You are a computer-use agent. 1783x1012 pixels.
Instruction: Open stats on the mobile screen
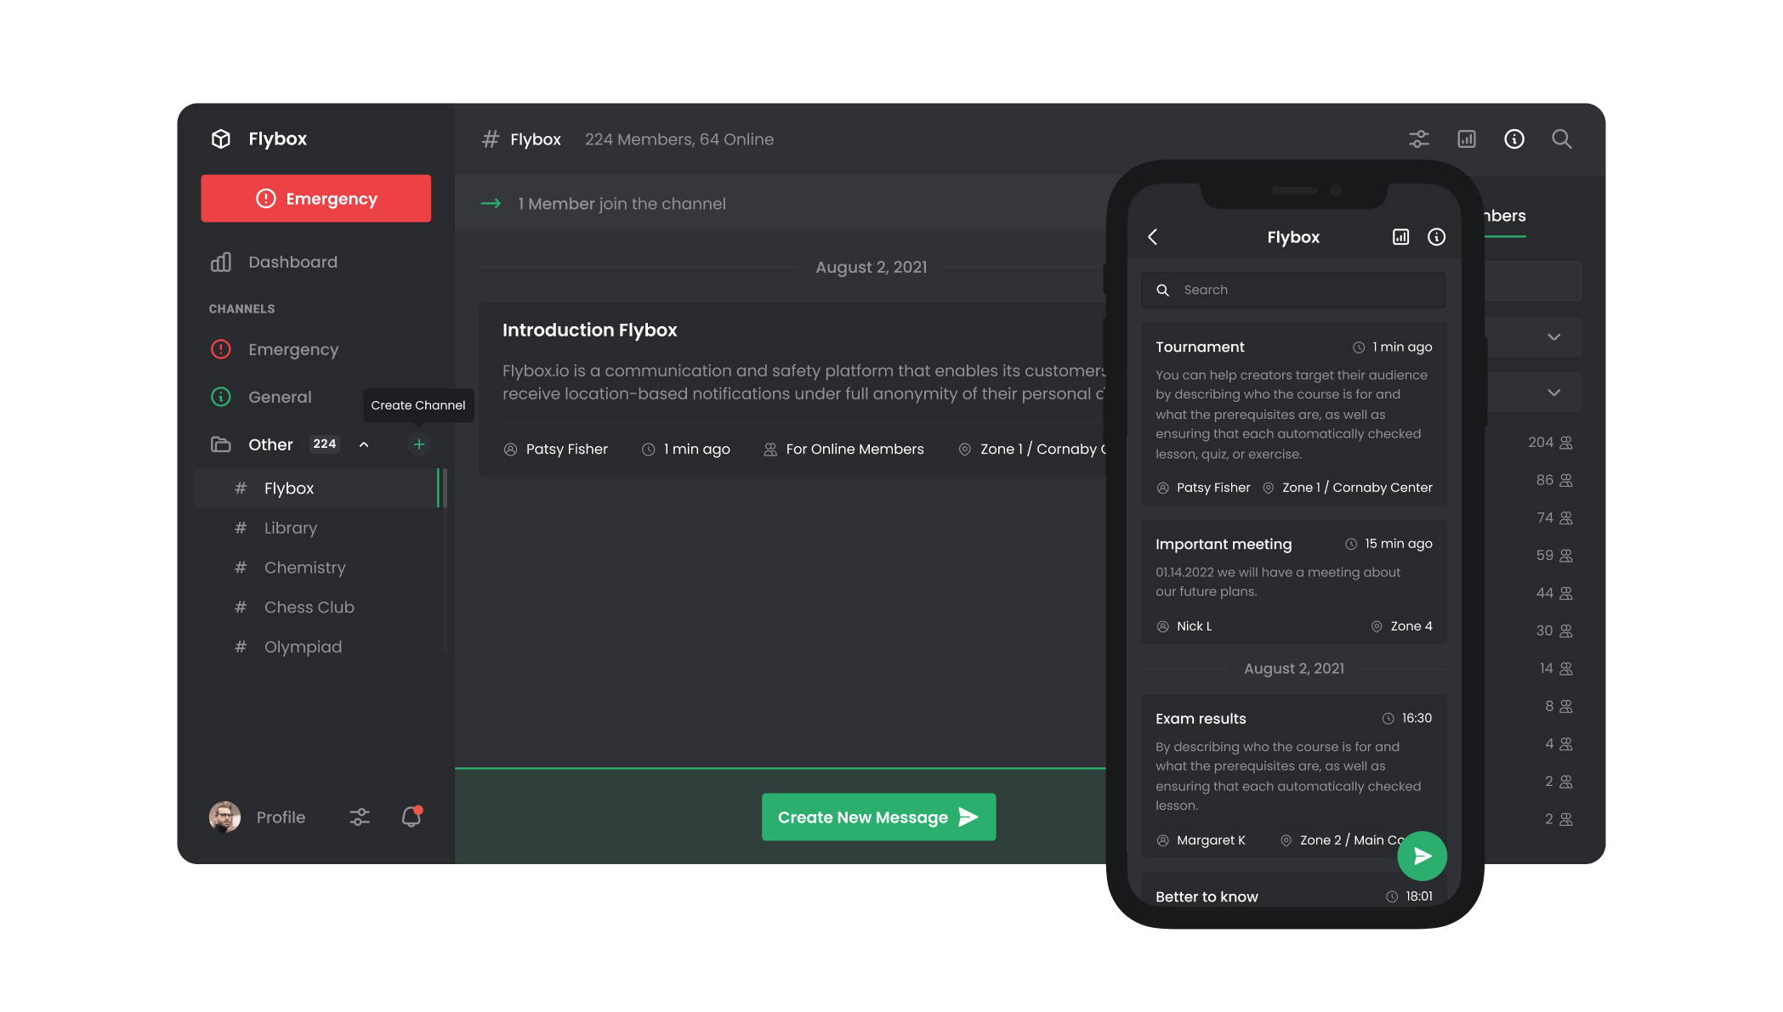click(x=1400, y=237)
